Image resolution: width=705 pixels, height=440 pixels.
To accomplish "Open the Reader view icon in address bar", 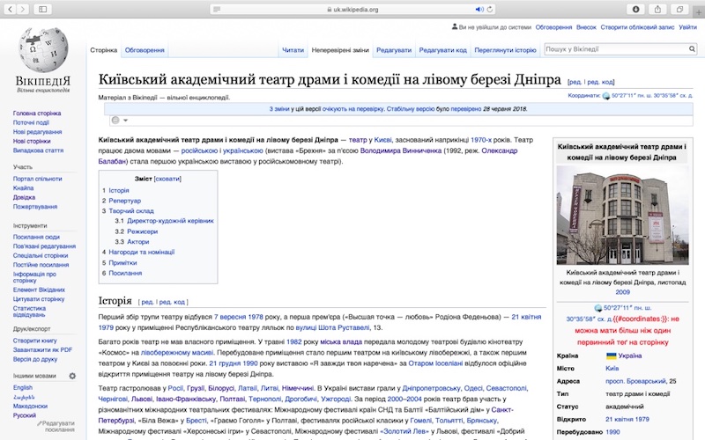I will (x=217, y=9).
